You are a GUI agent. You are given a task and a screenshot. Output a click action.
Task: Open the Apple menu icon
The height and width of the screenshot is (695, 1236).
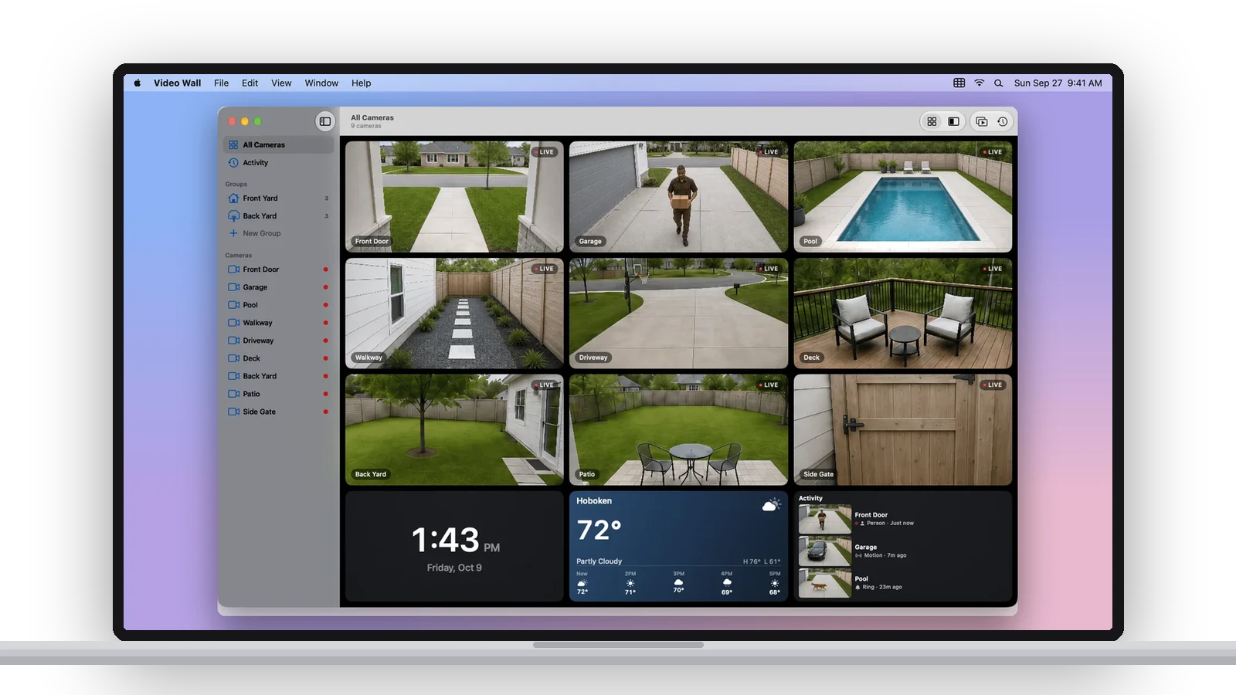click(x=138, y=83)
